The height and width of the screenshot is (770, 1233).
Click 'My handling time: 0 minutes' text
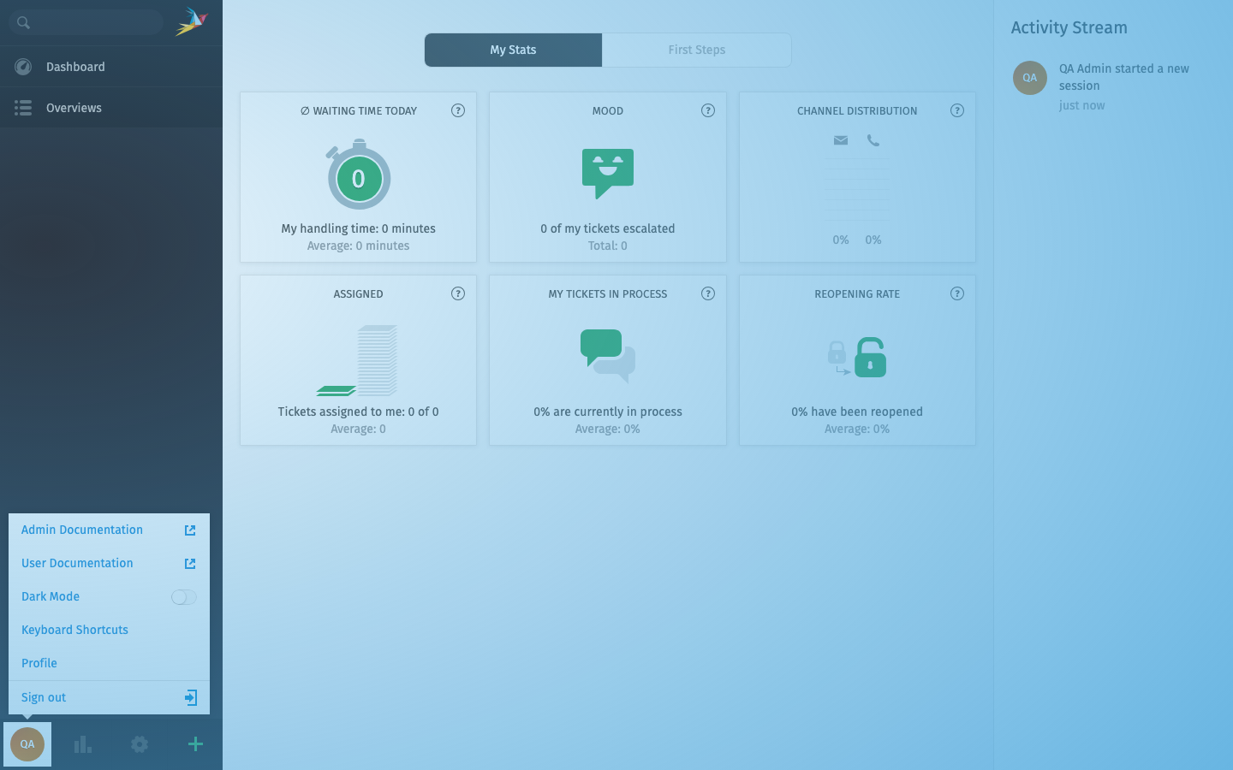(x=359, y=228)
